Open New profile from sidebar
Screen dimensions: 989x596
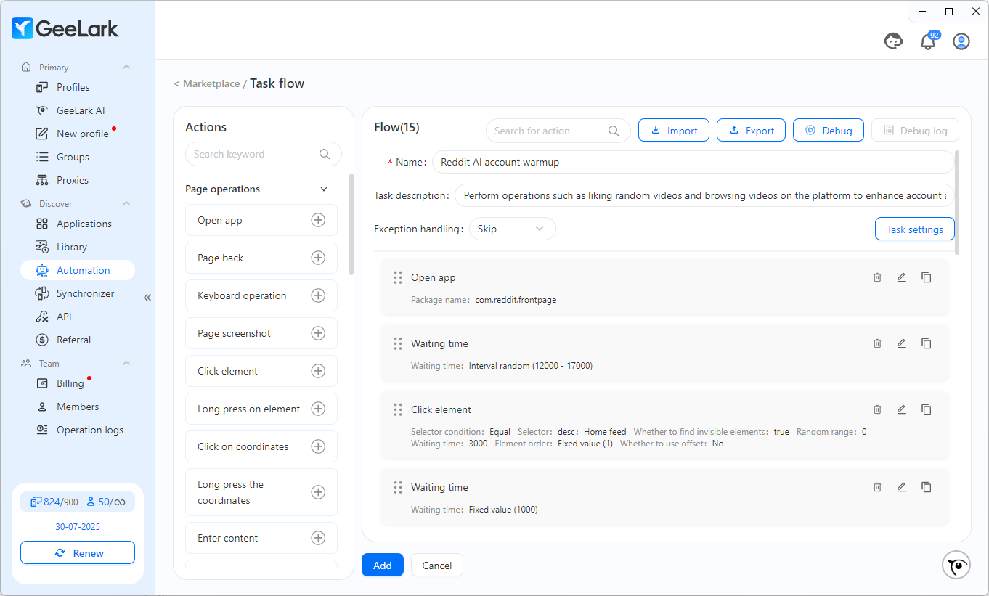tap(78, 134)
